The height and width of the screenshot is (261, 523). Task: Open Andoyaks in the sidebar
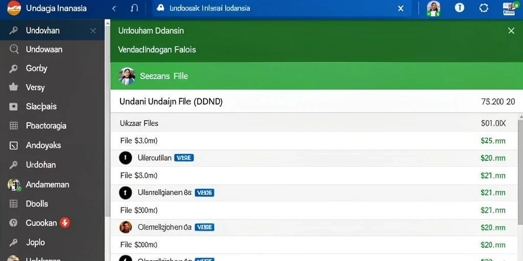click(x=53, y=145)
